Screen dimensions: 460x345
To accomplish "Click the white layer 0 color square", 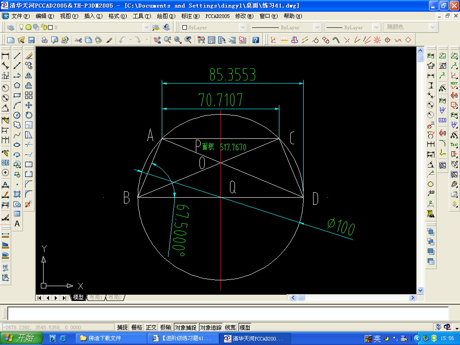I will tap(50, 27).
